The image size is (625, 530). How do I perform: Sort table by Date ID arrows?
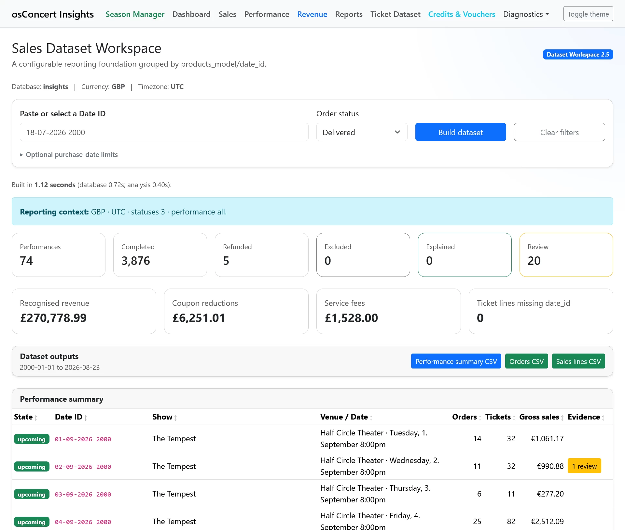pyautogui.click(x=86, y=418)
